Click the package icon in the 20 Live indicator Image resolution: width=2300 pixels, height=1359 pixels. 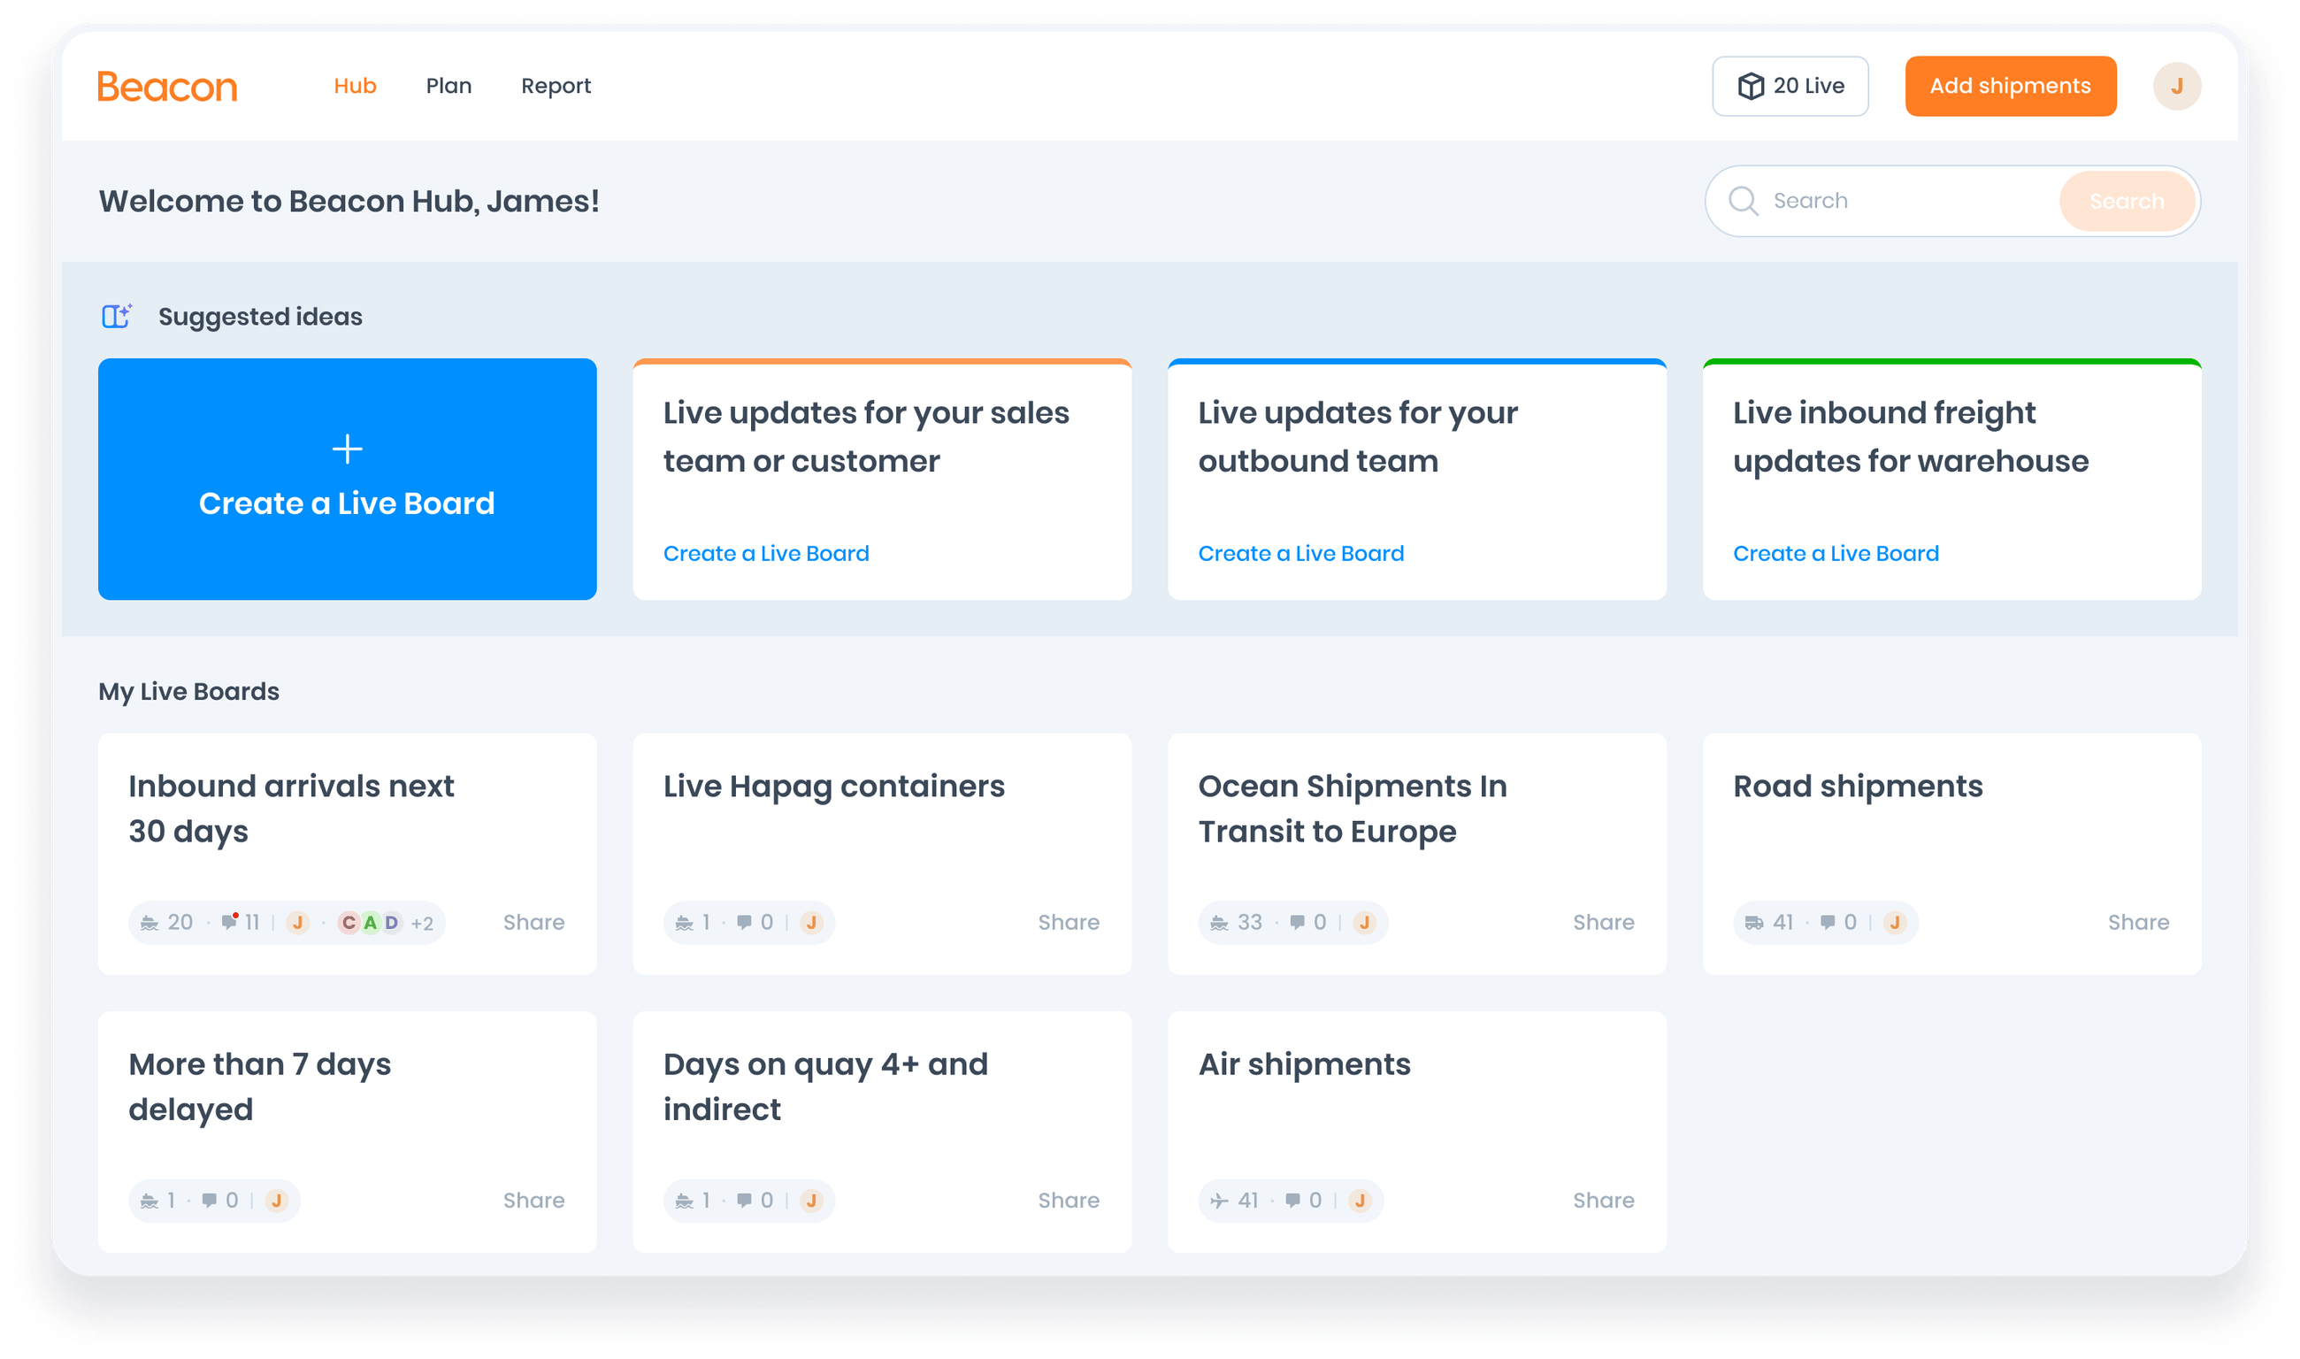coord(1751,85)
